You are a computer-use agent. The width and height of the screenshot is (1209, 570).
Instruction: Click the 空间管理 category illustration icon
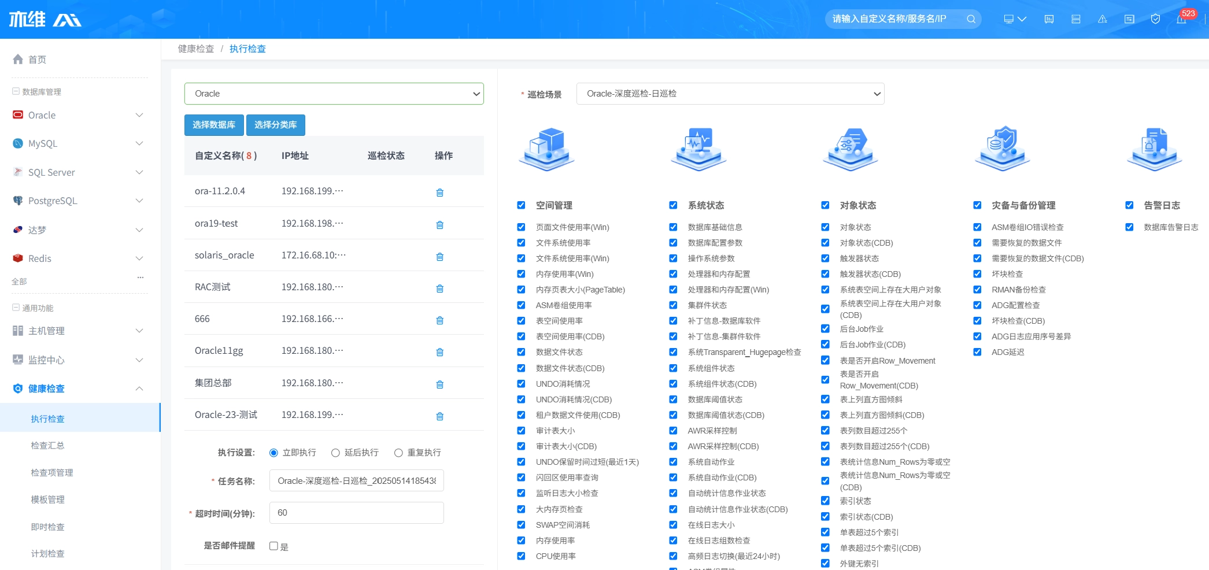(x=547, y=149)
